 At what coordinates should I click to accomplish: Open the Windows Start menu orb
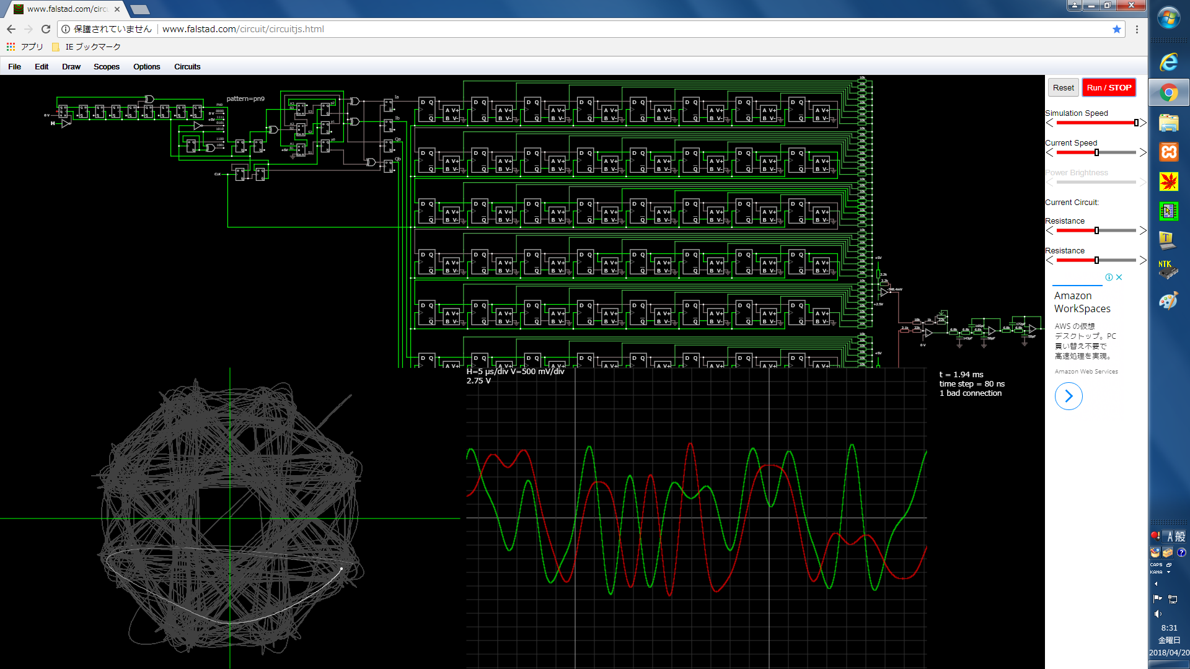[1169, 19]
